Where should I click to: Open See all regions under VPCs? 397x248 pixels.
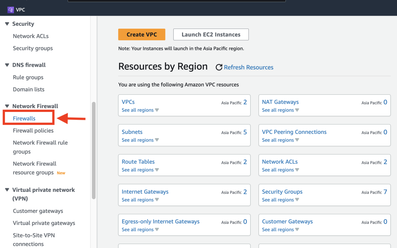pos(138,110)
